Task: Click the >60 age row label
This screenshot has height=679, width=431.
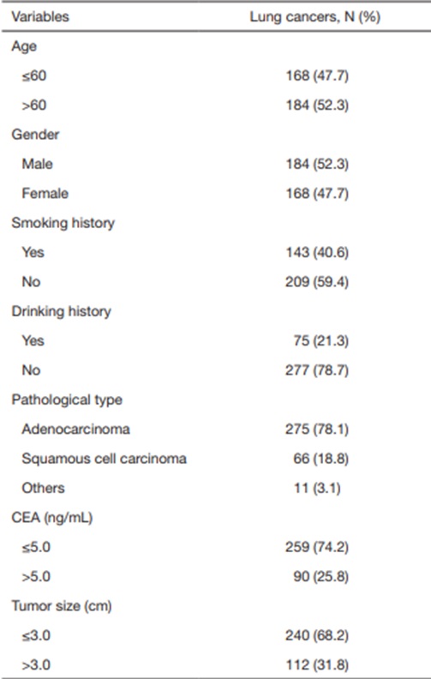Action: coord(34,105)
